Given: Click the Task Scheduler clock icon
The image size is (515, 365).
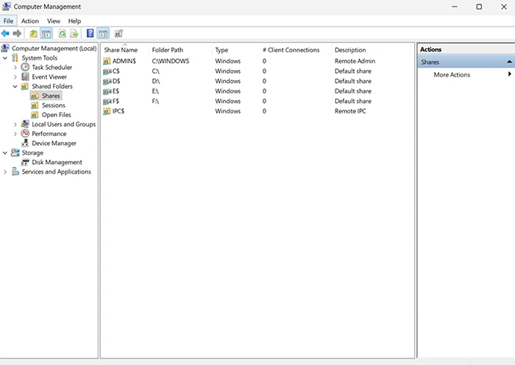Looking at the screenshot, I should 25,67.
